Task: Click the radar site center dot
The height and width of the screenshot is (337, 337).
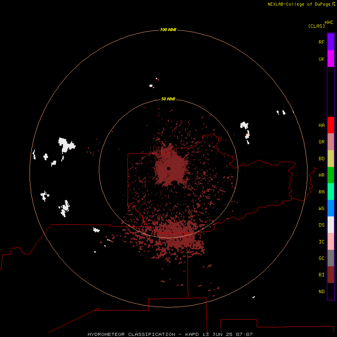Action: pyautogui.click(x=168, y=168)
